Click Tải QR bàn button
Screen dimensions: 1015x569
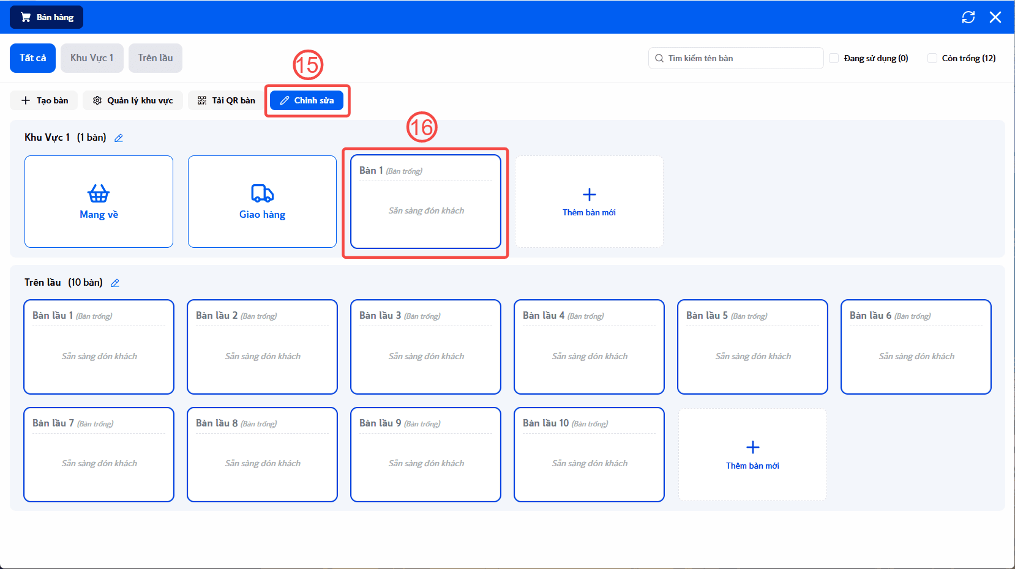pos(227,100)
